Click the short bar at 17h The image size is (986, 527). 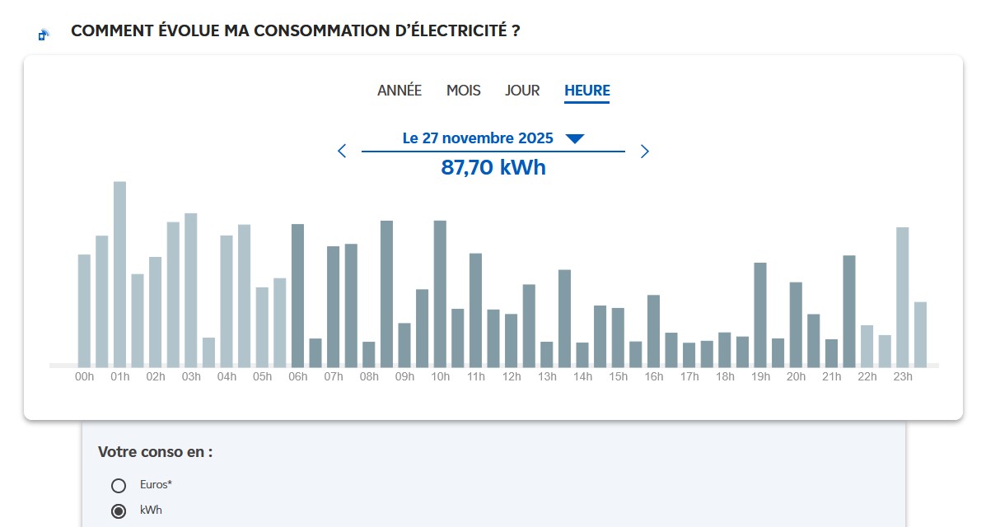[689, 354]
